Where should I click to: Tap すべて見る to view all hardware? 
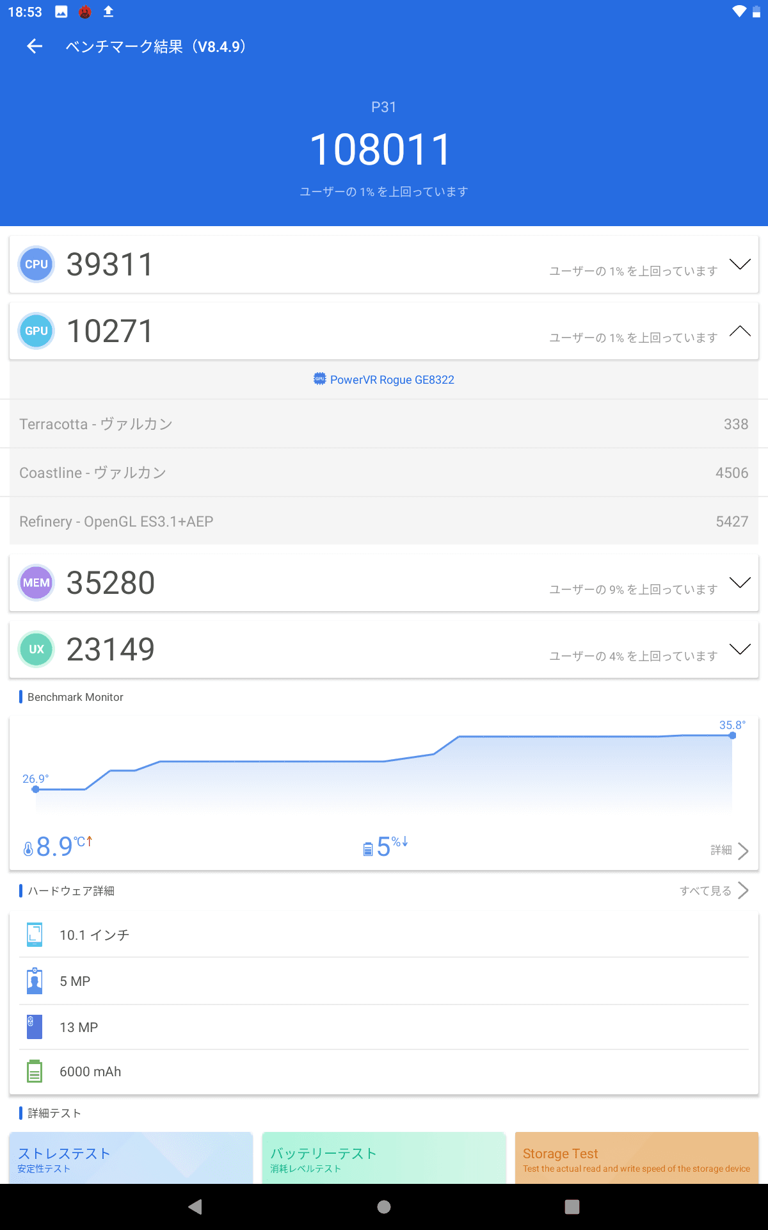[x=714, y=890]
